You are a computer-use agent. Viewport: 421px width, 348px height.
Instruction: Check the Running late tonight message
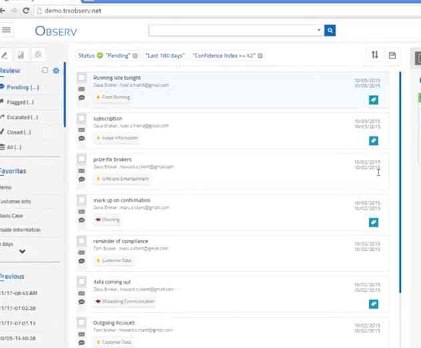(x=81, y=77)
